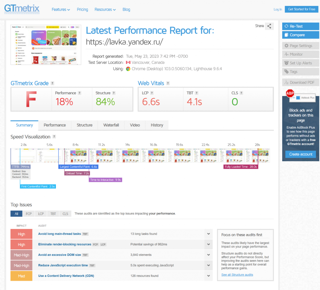Filter top issues by LCP
Viewport: 320px width, 290px height.
(x=41, y=214)
